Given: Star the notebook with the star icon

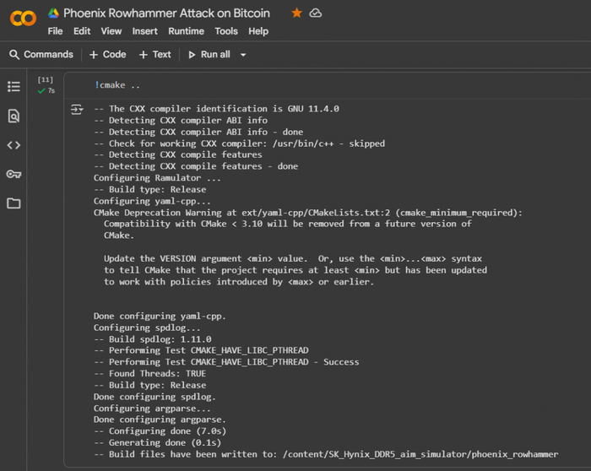Looking at the screenshot, I should point(296,14).
